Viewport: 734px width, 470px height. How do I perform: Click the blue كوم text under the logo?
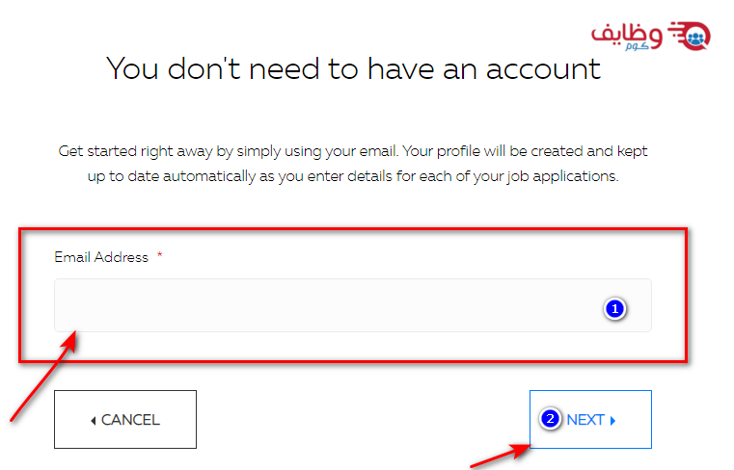[637, 45]
